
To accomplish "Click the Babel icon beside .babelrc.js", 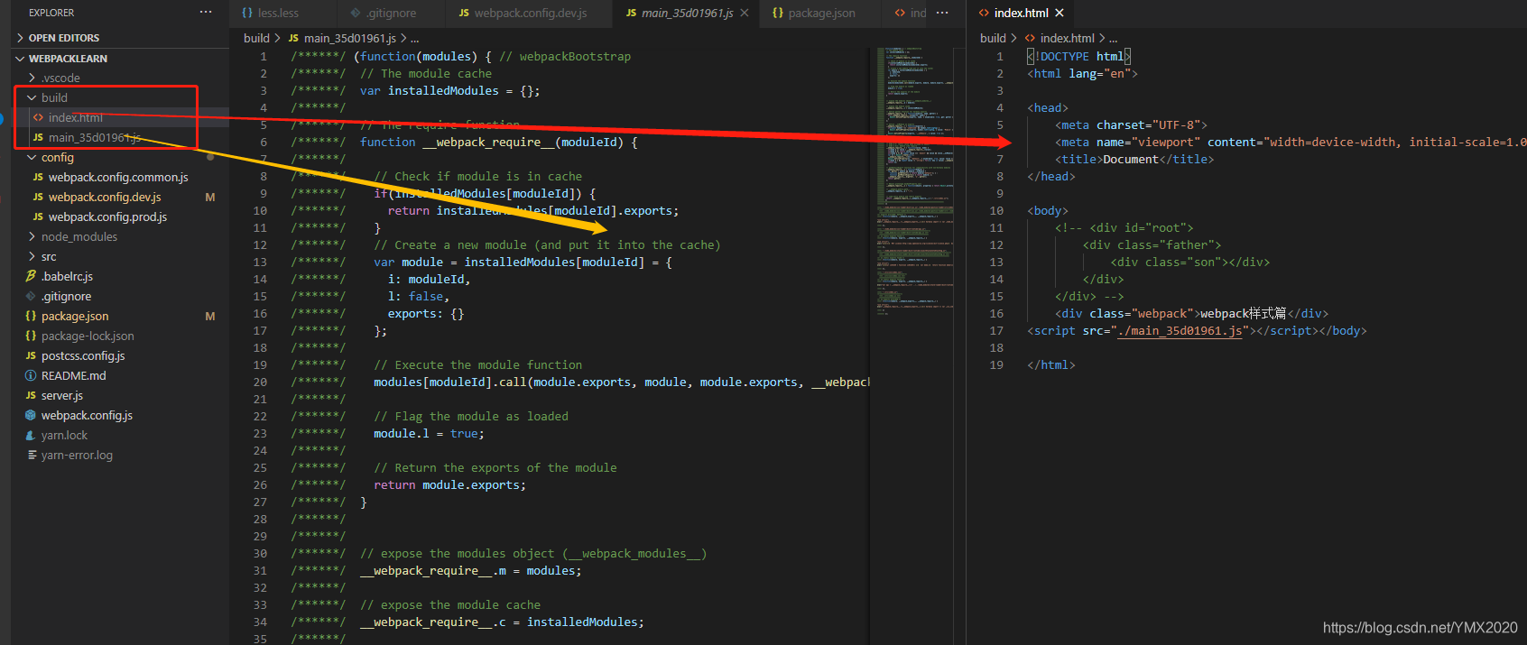I will pyautogui.click(x=31, y=276).
